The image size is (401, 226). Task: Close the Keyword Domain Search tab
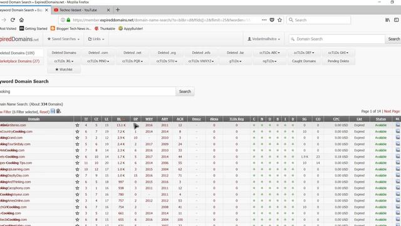46,10
